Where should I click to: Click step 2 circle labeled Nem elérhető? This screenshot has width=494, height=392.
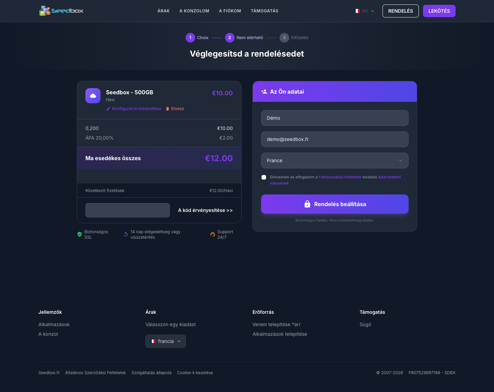(230, 38)
